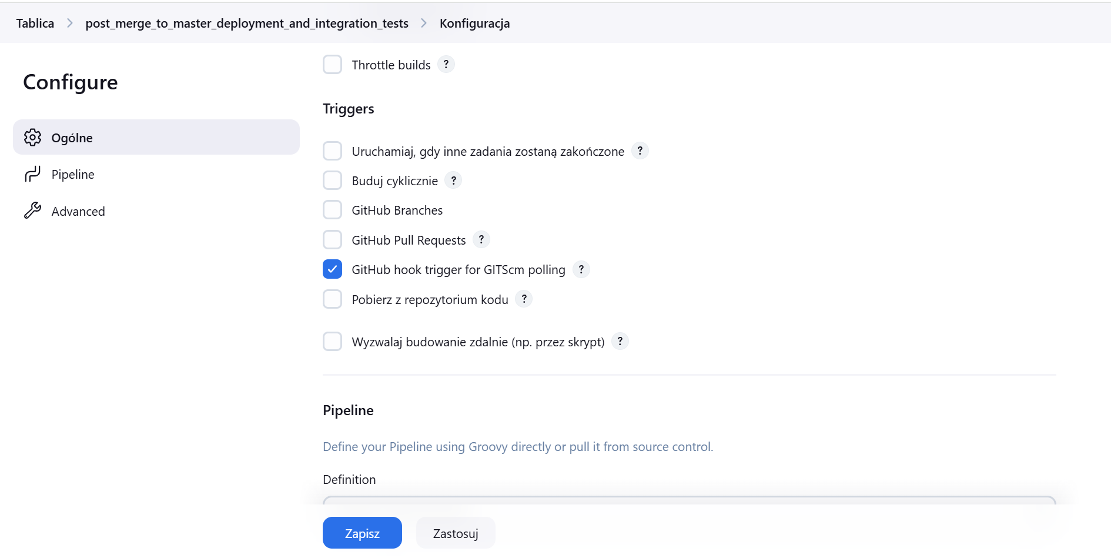Open help for Throttle builds option
This screenshot has height=558, width=1111.
click(446, 64)
